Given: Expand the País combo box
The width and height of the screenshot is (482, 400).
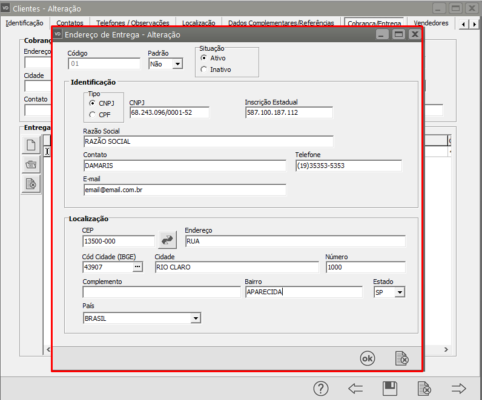Looking at the screenshot, I should [x=195, y=318].
